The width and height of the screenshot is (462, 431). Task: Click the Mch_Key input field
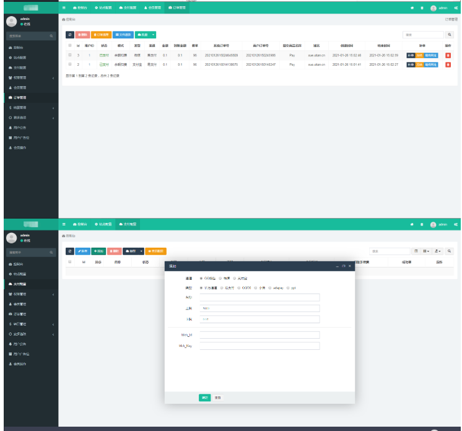pyautogui.click(x=259, y=346)
